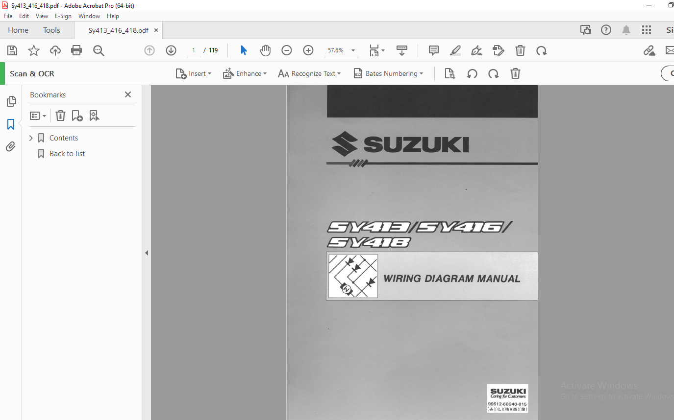Collapse the navigation pane with the arrow

click(x=146, y=253)
